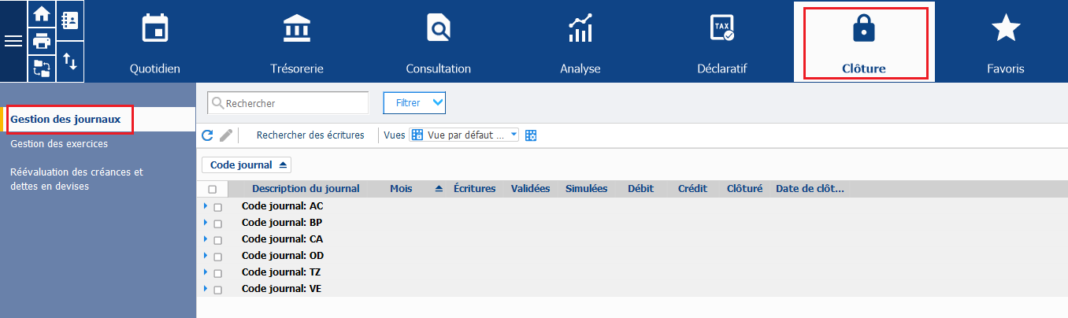Open the Vue par défaut dropdown
This screenshot has width=1068, height=318.
[x=465, y=135]
